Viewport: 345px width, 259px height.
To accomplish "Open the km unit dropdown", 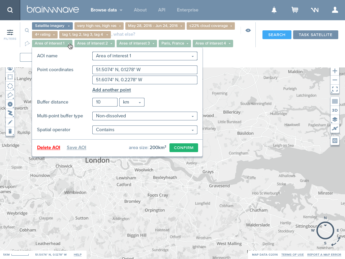I will [132, 102].
